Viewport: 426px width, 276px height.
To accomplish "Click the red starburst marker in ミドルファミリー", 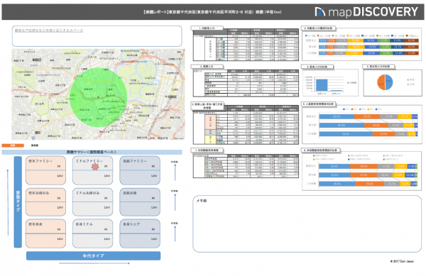I will [95, 166].
